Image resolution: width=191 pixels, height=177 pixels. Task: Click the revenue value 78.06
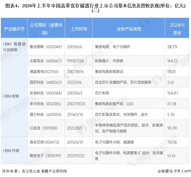(x=172, y=142)
